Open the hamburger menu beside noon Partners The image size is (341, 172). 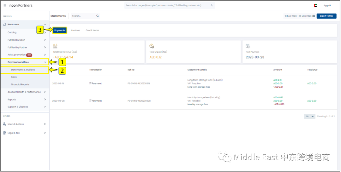5,5
